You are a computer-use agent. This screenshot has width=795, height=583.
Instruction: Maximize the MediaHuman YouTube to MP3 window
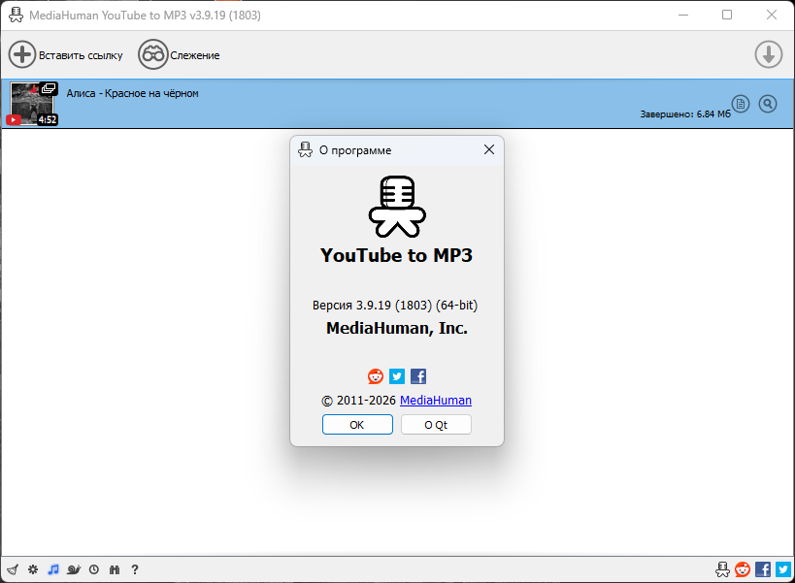[727, 15]
